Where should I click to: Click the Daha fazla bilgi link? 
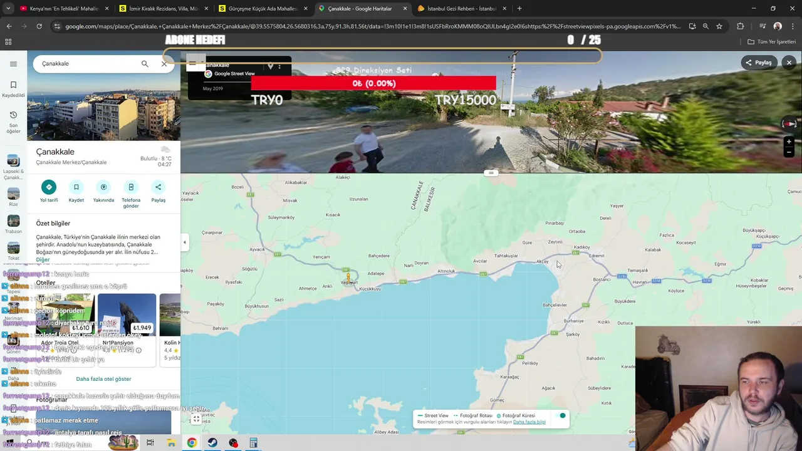(529, 422)
